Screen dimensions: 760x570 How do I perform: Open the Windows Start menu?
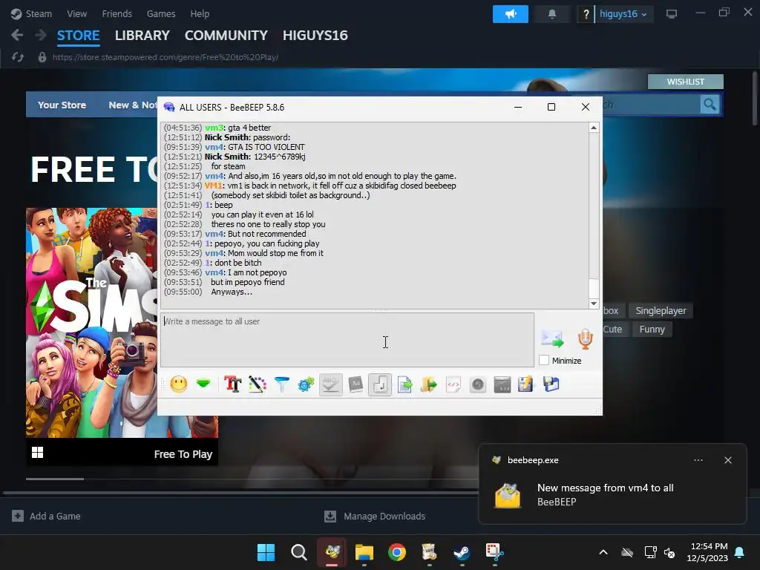point(266,552)
